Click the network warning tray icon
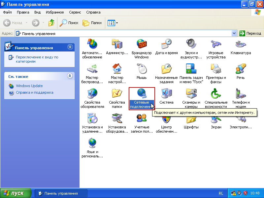 (x=233, y=193)
